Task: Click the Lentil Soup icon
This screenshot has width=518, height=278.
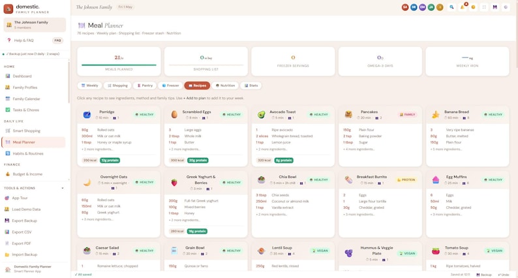Action: pos(262,251)
